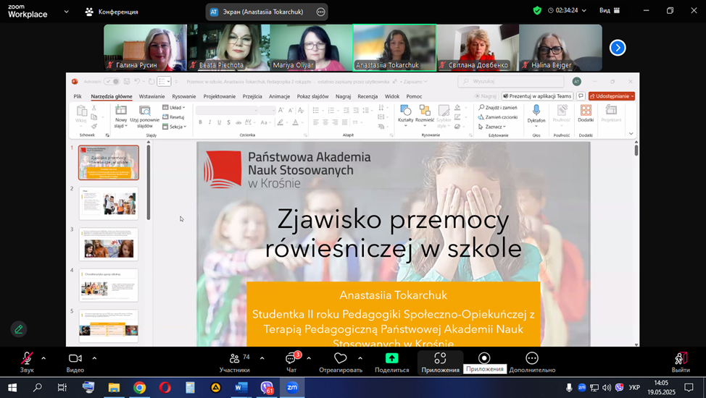Open Google Chrome from the Windows taskbar
The height and width of the screenshot is (398, 706).
tap(139, 388)
